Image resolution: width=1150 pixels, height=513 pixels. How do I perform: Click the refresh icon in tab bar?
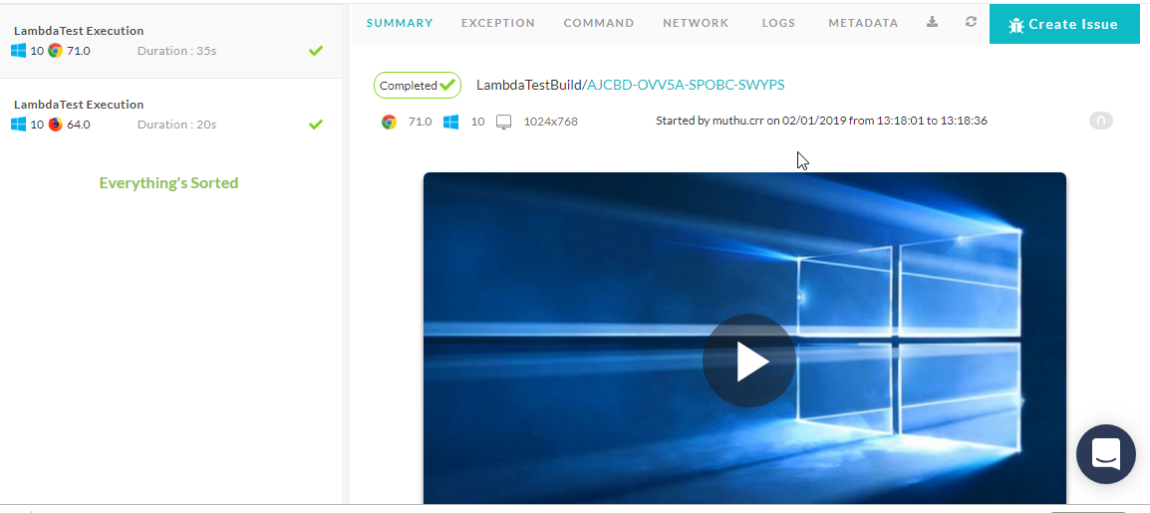(x=971, y=22)
